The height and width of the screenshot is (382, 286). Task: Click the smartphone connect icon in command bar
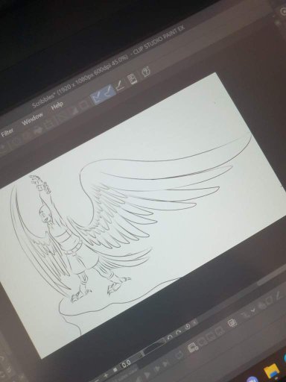(x=133, y=79)
